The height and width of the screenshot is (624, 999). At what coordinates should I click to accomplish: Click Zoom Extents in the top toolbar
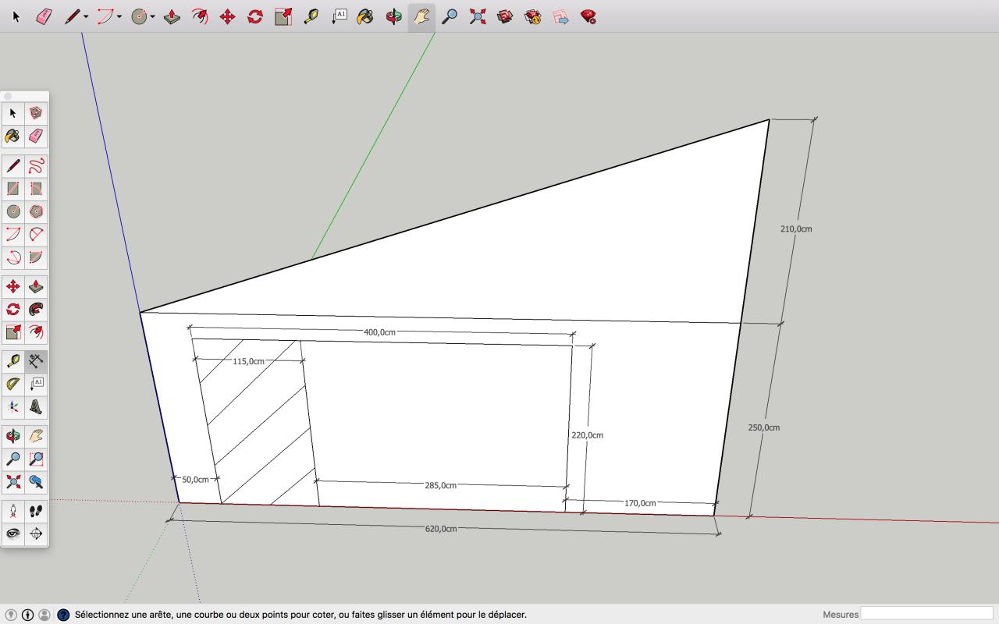(478, 16)
